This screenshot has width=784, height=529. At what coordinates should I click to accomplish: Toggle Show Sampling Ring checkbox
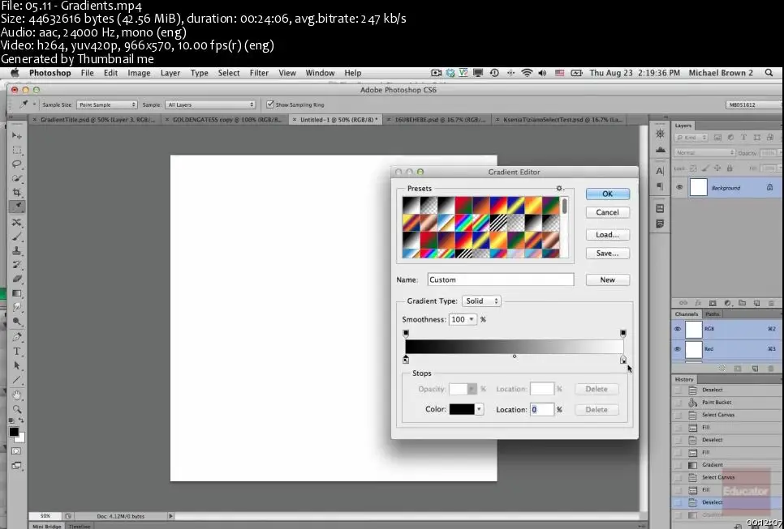pos(270,105)
